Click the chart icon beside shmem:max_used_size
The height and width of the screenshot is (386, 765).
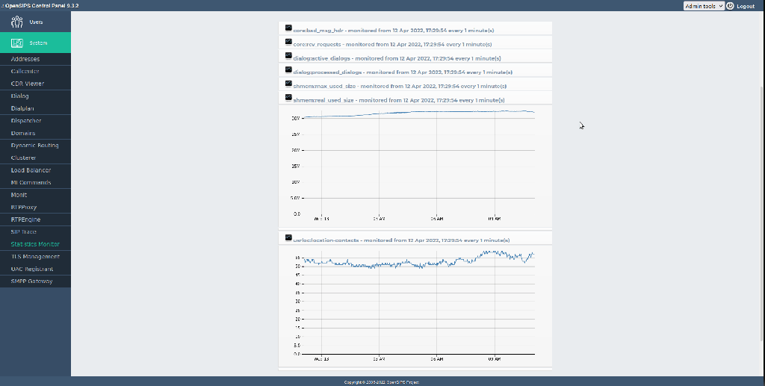pos(288,84)
